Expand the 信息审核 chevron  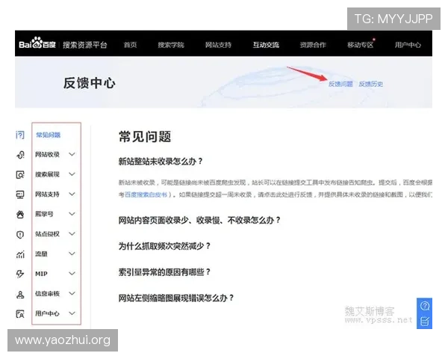(72, 293)
